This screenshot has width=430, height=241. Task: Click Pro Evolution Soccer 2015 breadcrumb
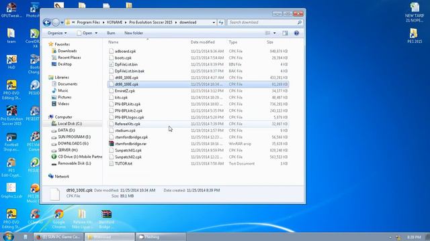pos(150,22)
